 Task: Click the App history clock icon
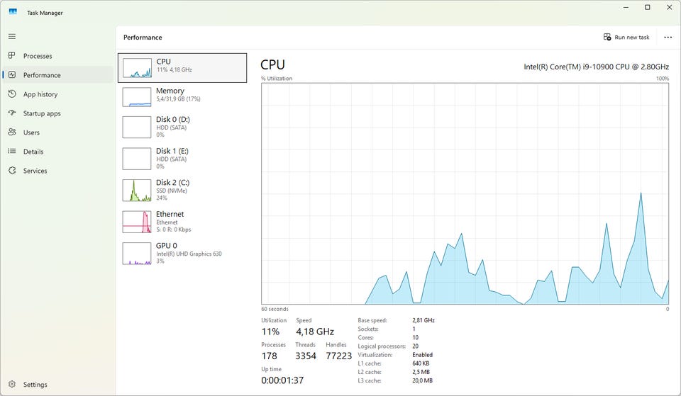(x=12, y=94)
